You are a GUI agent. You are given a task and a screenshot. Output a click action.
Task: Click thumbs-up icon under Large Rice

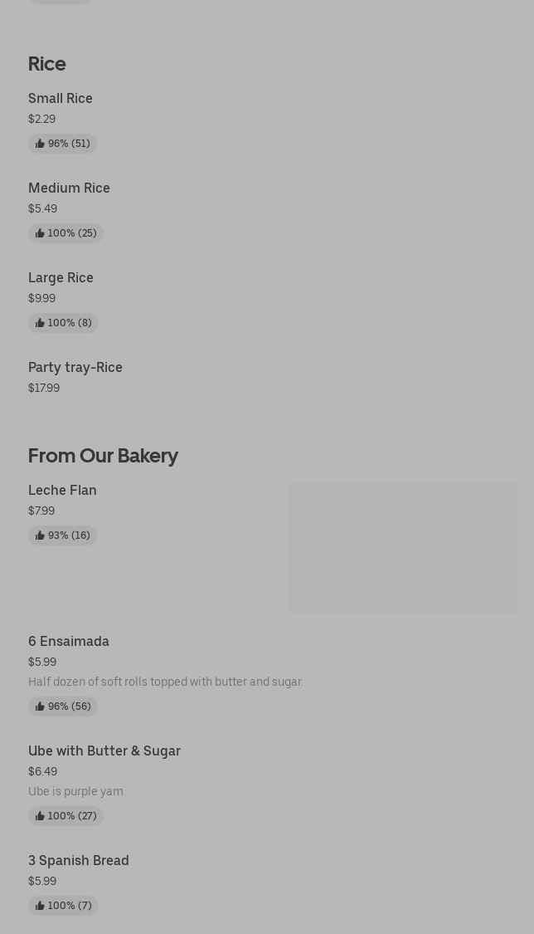tap(40, 323)
